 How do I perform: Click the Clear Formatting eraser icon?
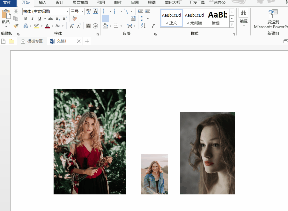75,19
